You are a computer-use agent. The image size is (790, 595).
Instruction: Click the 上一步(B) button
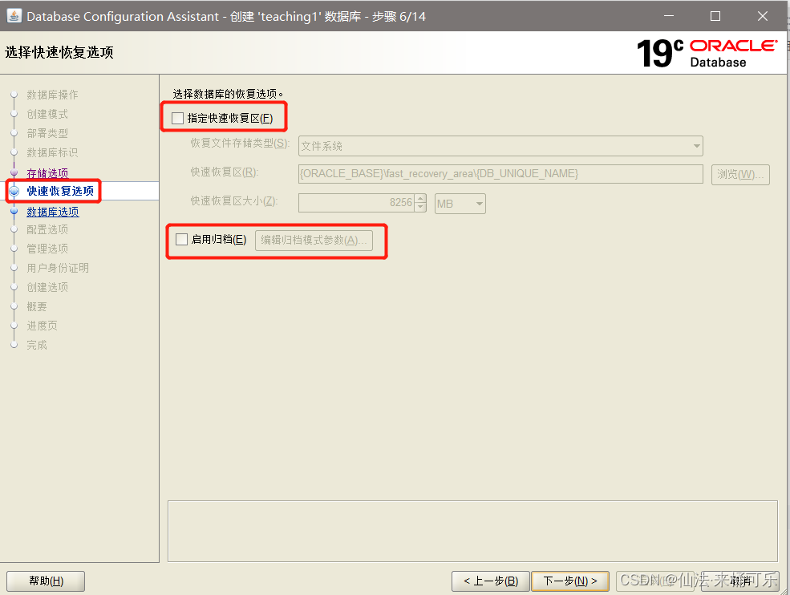(x=491, y=581)
